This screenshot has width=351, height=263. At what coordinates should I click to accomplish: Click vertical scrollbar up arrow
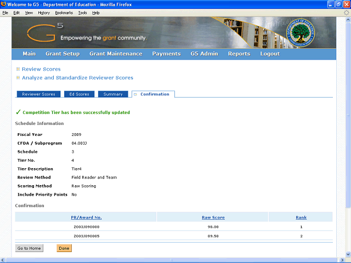[x=348, y=20]
